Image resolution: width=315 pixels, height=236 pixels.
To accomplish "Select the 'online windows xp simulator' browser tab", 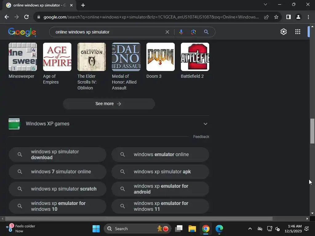I will (x=39, y=5).
